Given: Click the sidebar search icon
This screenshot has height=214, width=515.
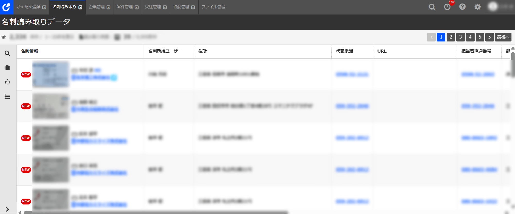Looking at the screenshot, I should (7, 53).
